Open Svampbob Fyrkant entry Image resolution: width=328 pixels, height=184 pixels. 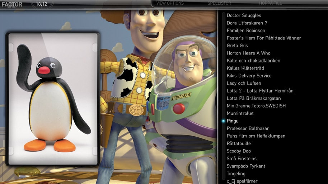[x=246, y=166]
